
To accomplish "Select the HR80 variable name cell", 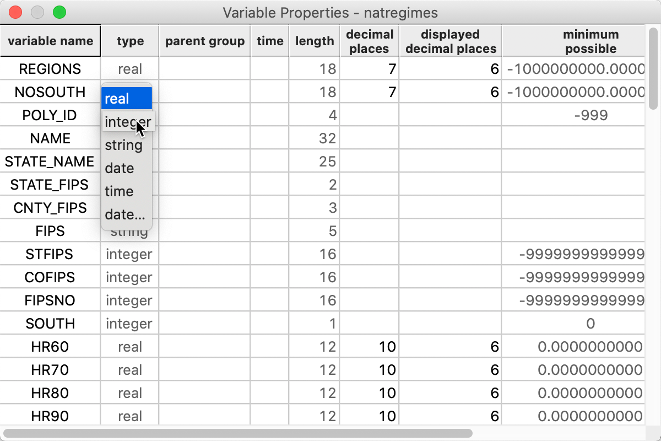I will tap(50, 393).
